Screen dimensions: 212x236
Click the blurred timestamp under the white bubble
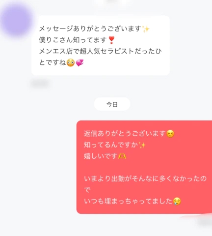[40, 84]
